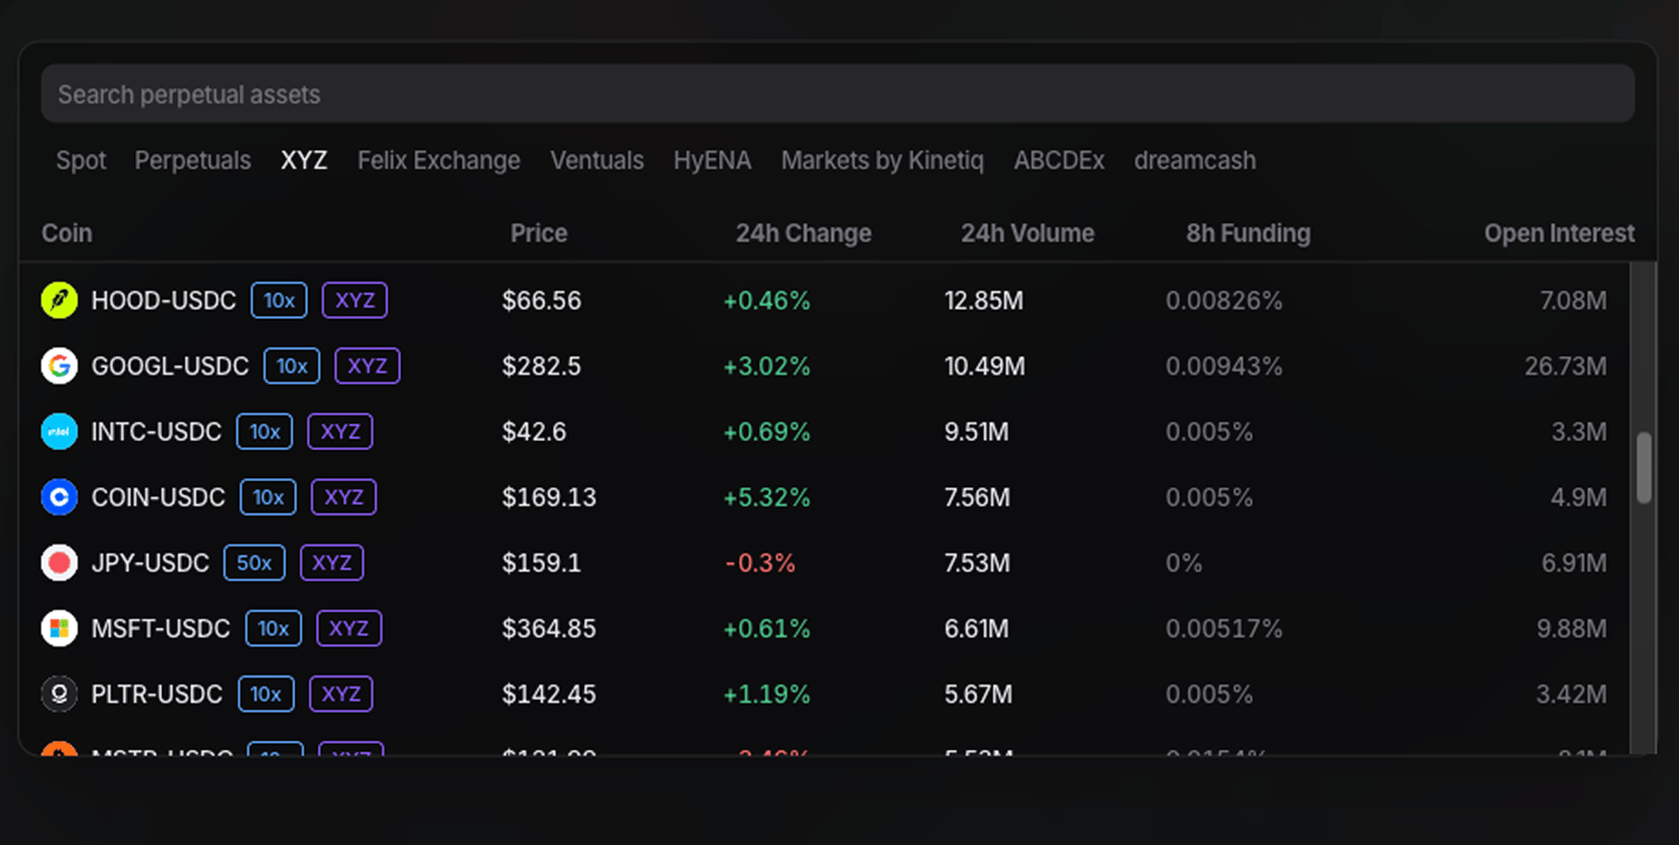1679x845 pixels.
Task: Click the PLTR-USDC Palantir logo icon
Action: 59,694
